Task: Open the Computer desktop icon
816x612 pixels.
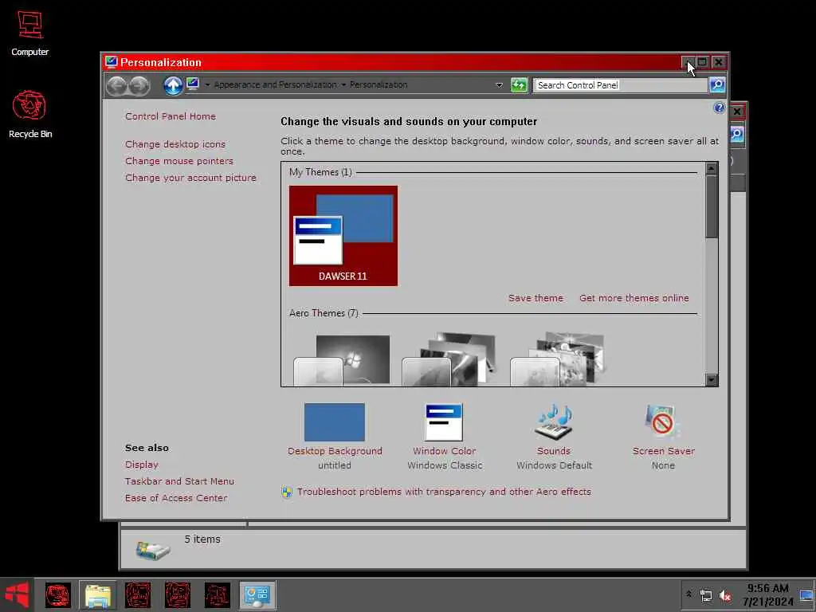Action: coord(29,33)
